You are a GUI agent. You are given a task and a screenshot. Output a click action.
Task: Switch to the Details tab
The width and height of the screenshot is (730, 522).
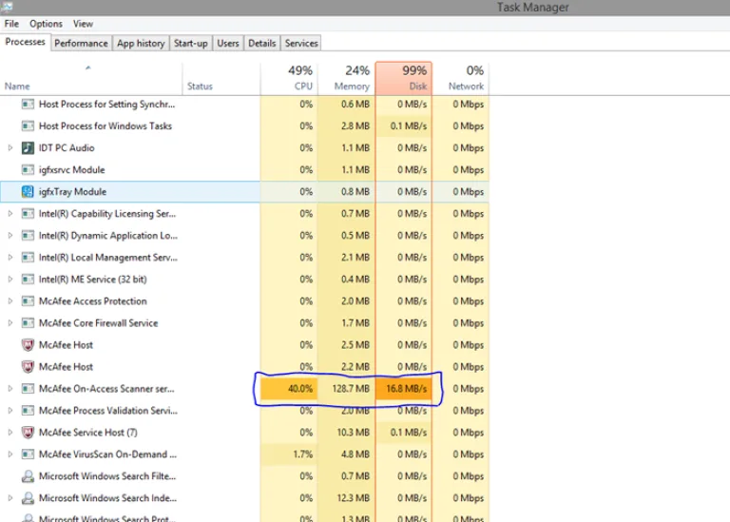262,44
